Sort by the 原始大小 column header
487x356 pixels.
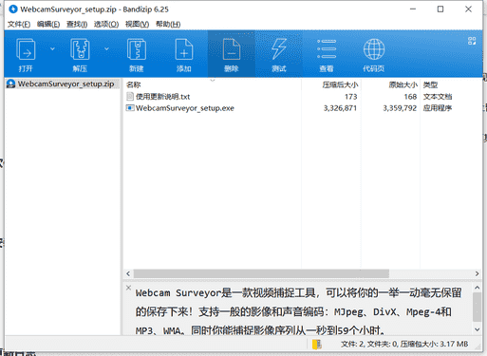pyautogui.click(x=403, y=84)
